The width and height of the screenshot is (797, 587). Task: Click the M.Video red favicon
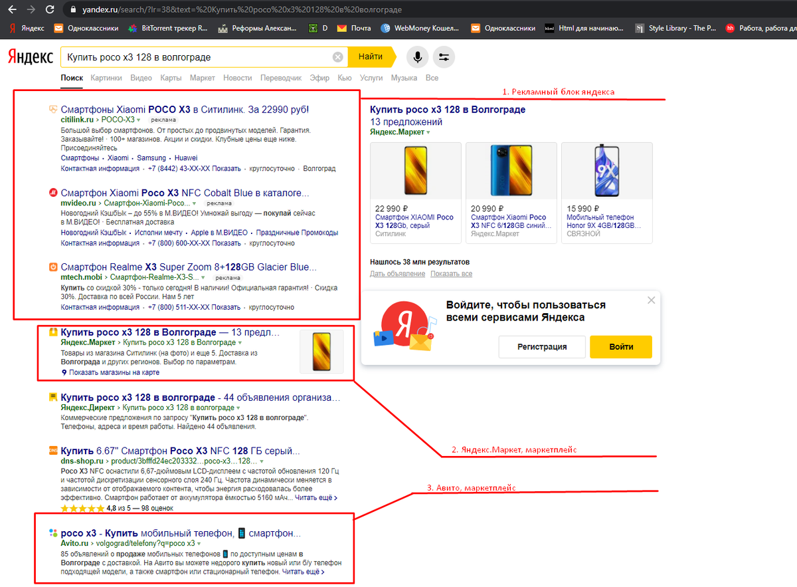pos(53,193)
